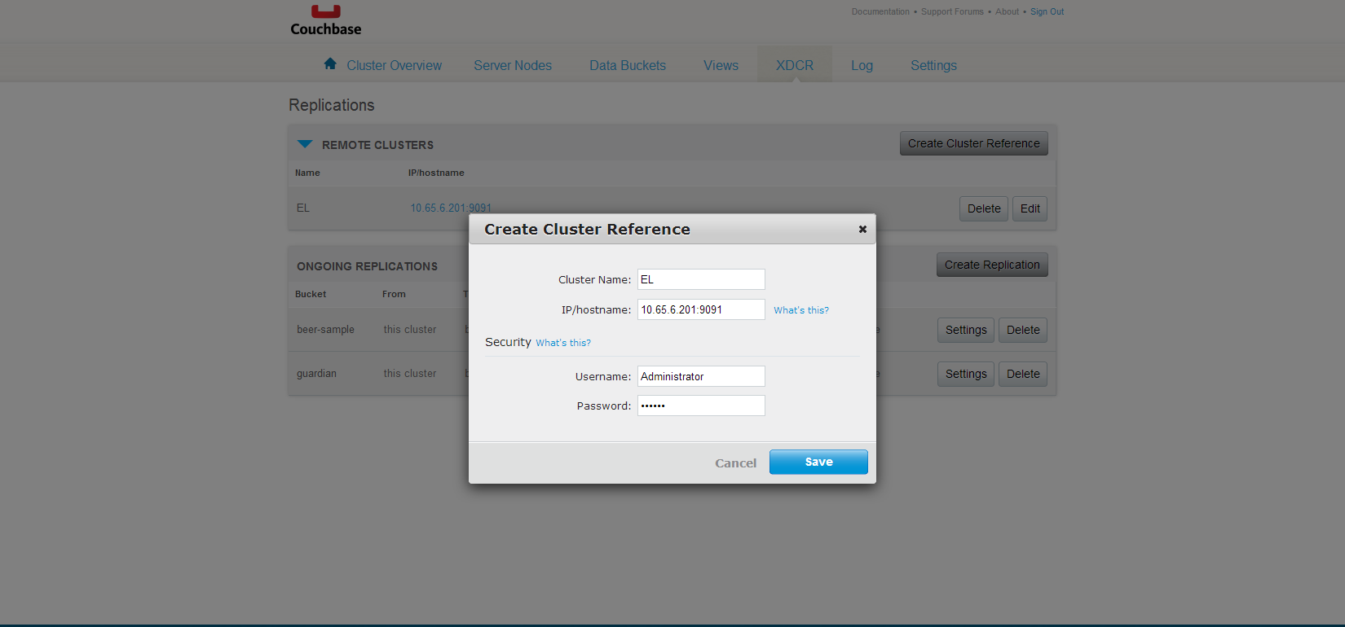Open What's this link beside IP/hostname
This screenshot has height=627, width=1345.
tap(800, 310)
